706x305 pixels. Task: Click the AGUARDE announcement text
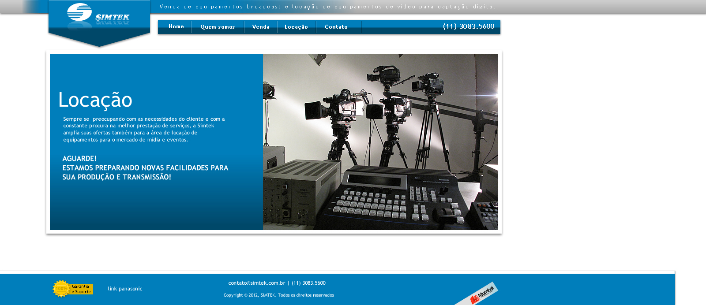point(145,168)
